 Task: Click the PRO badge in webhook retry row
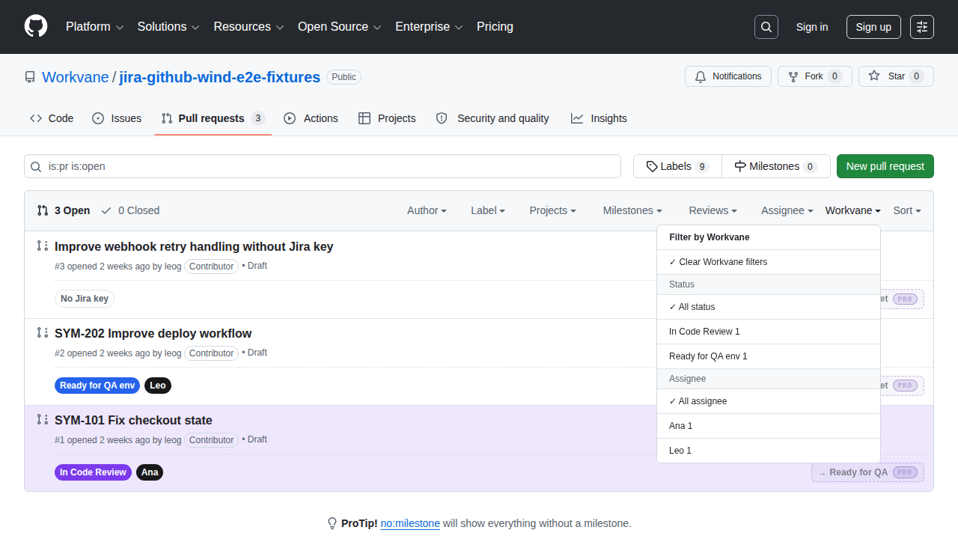(x=905, y=299)
